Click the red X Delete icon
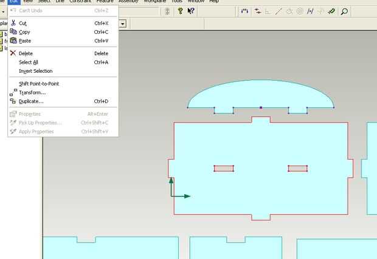The width and height of the screenshot is (377, 259). [13, 53]
